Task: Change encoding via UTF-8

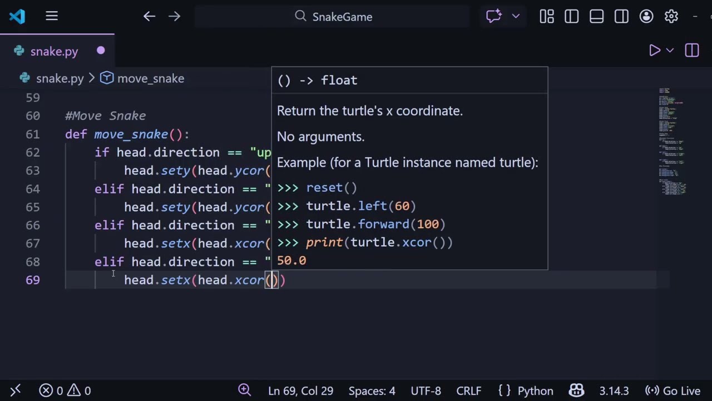Action: [426, 391]
